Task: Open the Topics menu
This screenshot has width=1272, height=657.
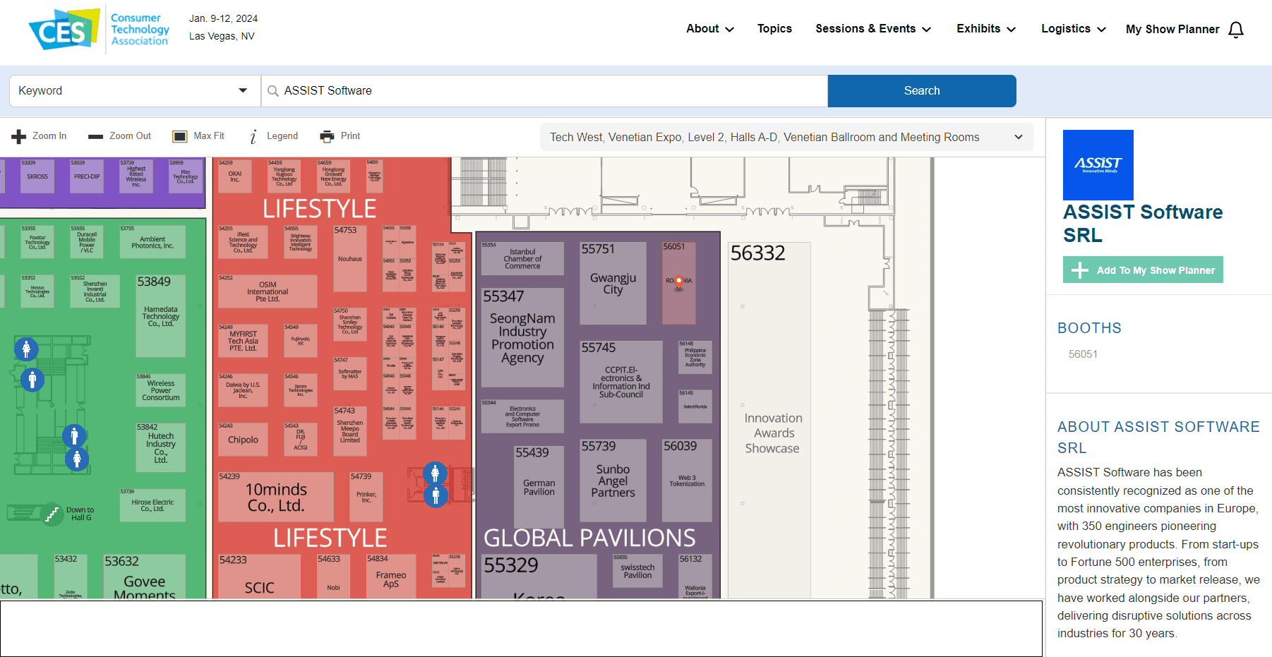Action: coord(774,29)
